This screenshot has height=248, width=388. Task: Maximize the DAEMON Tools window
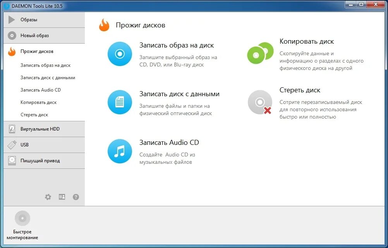(362, 4)
